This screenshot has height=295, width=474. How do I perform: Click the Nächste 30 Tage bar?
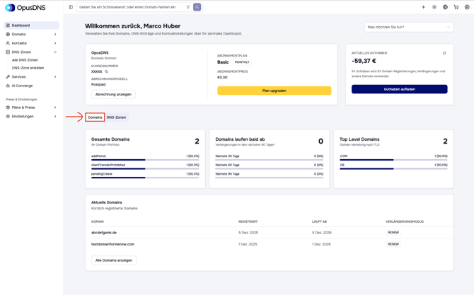coord(269,160)
